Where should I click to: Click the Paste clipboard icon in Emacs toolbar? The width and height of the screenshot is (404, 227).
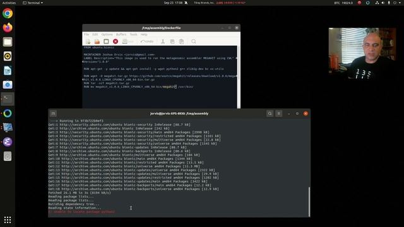(x=181, y=42)
